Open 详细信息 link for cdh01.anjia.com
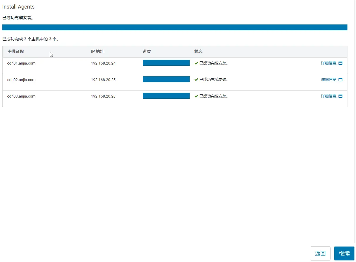This screenshot has height=262, width=356. coord(329,63)
